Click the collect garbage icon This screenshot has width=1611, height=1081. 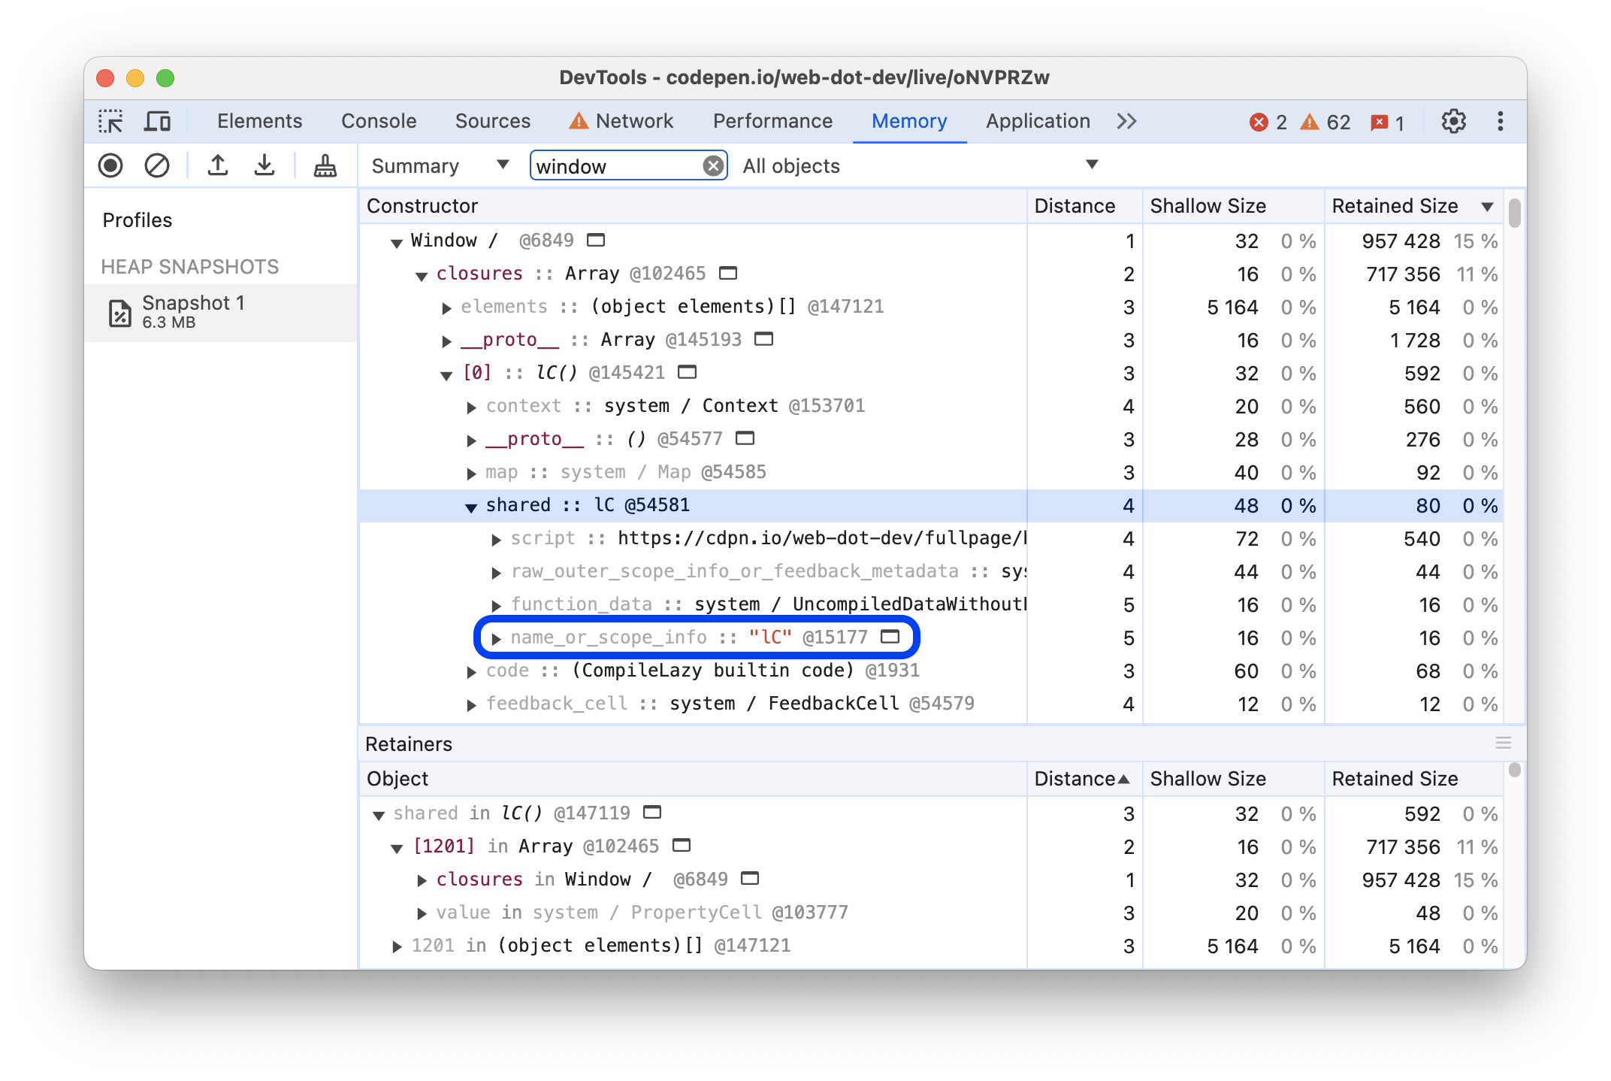point(323,166)
